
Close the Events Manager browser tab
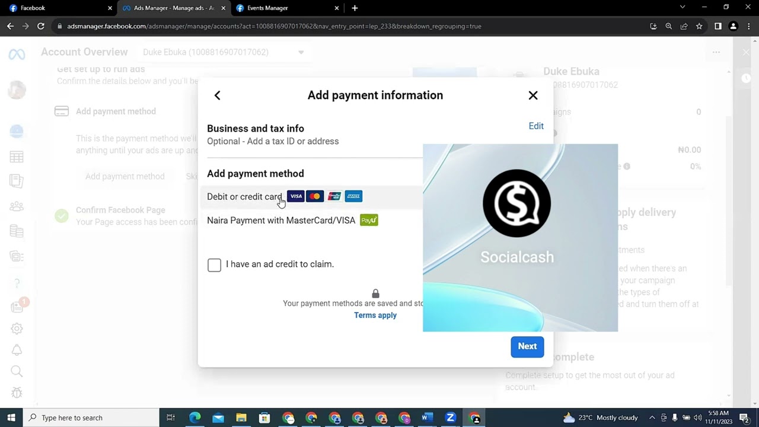337,8
